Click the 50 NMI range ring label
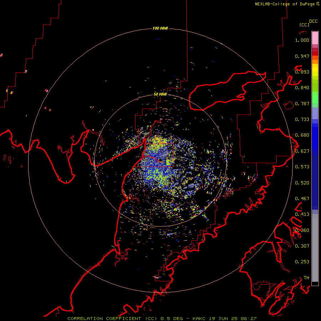The width and height of the screenshot is (321, 321). 160,94
